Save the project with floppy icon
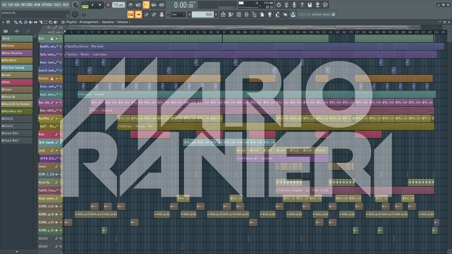The width and height of the screenshot is (452, 254). (310, 5)
